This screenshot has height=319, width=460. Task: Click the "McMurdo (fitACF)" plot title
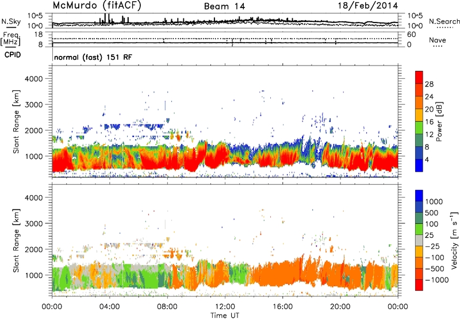tap(97, 6)
